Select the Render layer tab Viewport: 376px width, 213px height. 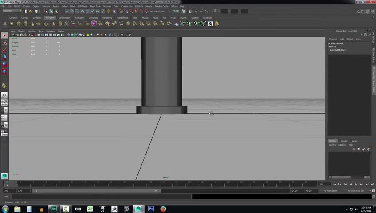coord(344,141)
